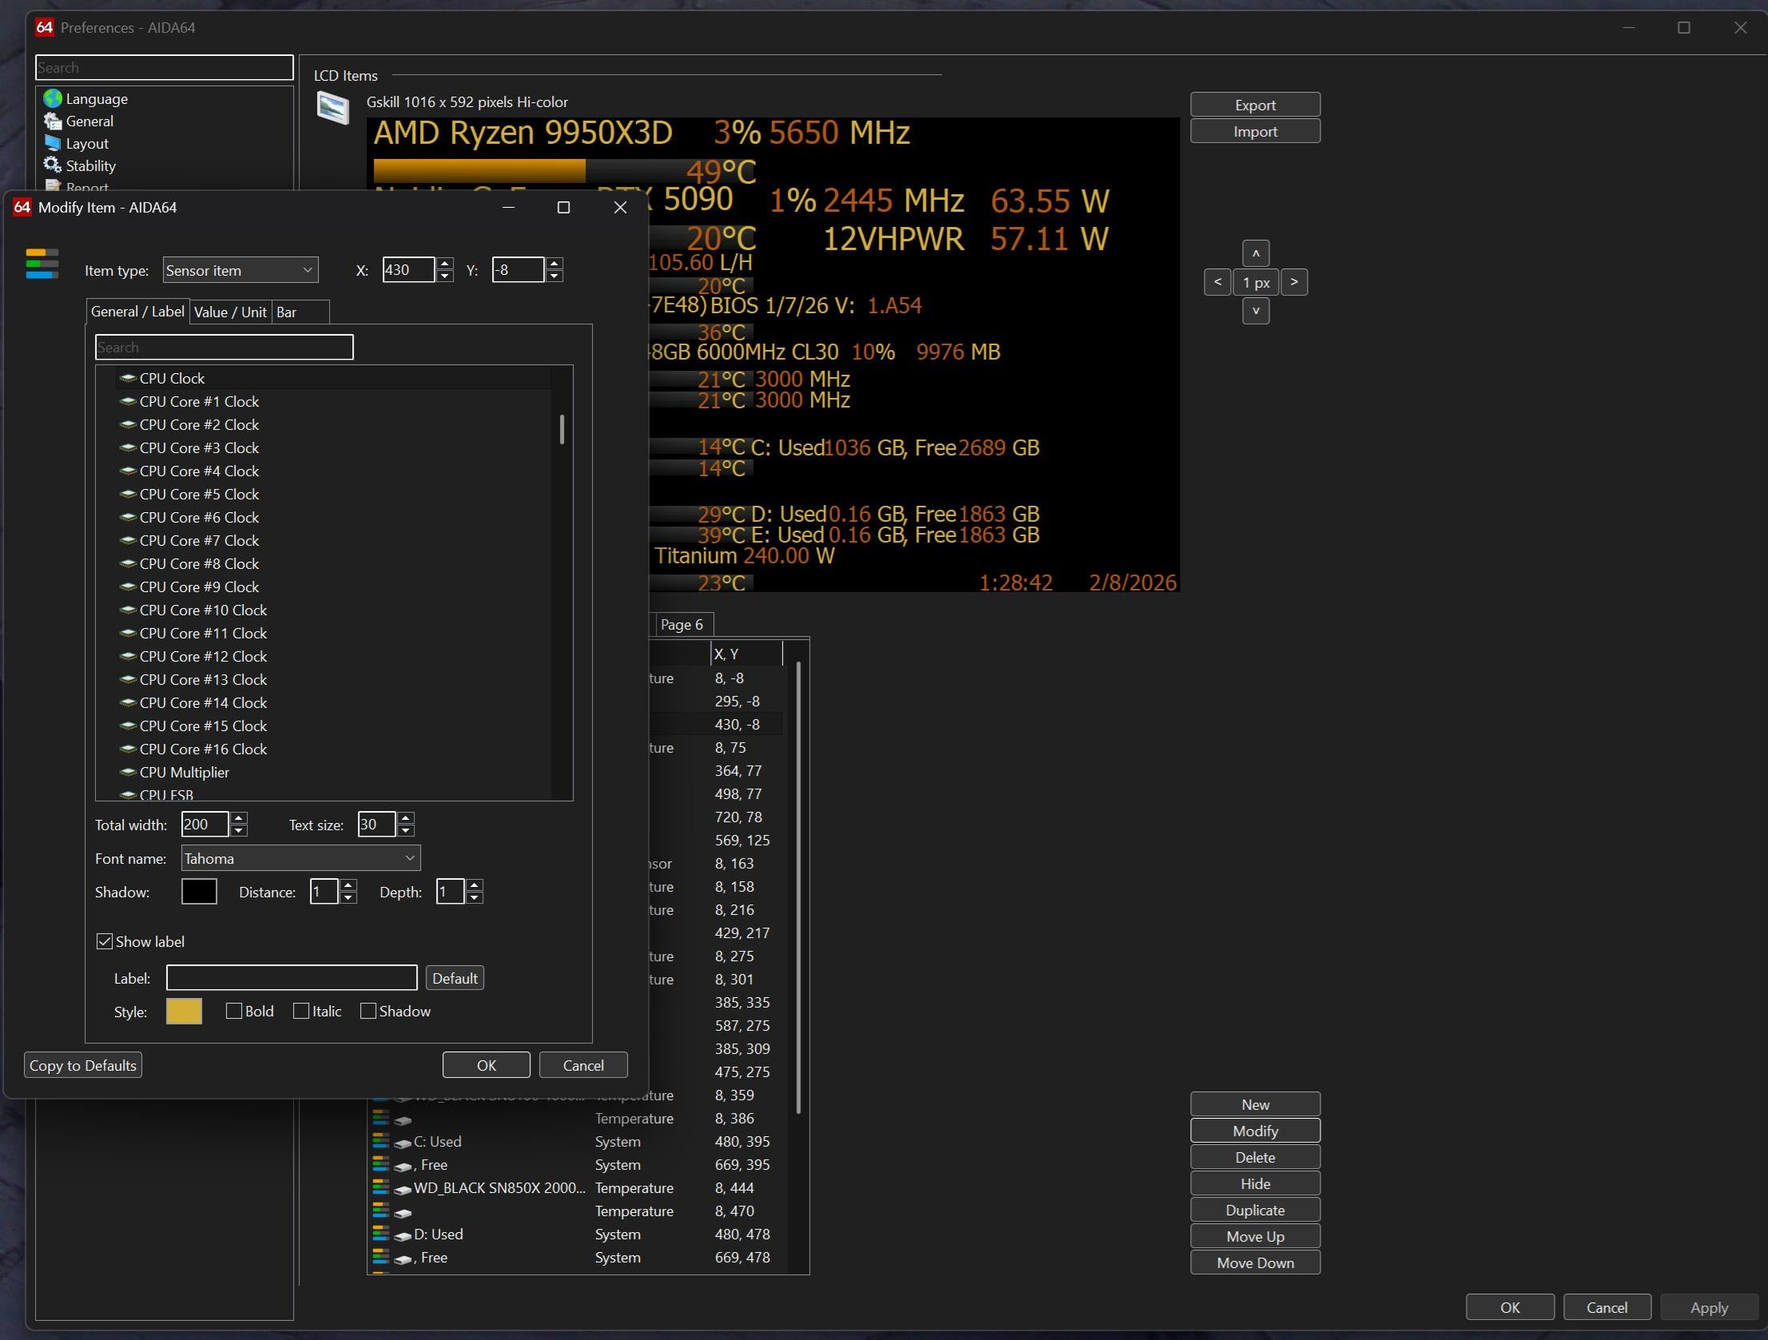Enable the Italic style checkbox
Image resolution: width=1768 pixels, height=1340 pixels.
coord(301,1012)
